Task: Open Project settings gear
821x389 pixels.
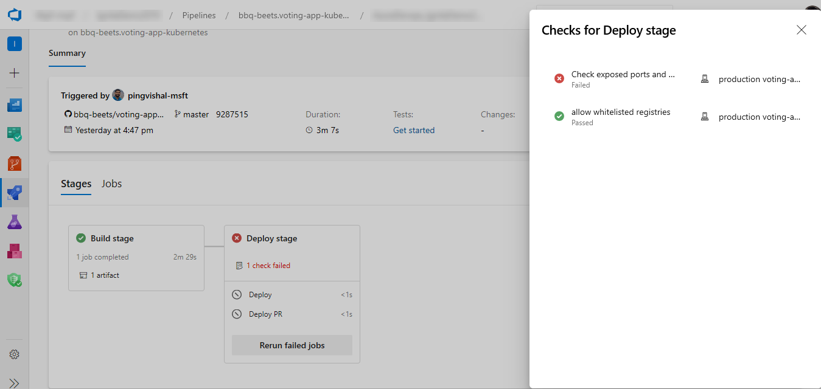Action: (14, 354)
